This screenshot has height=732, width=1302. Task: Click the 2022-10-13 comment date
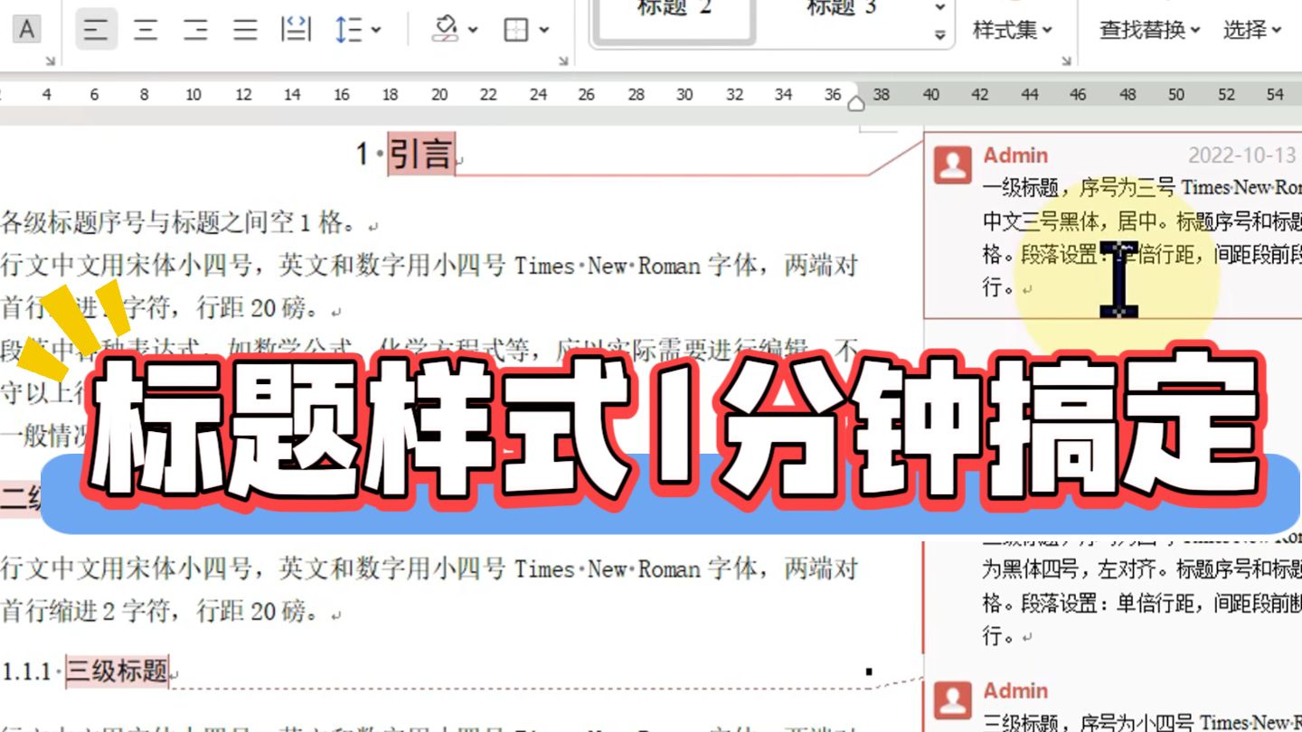[1241, 155]
